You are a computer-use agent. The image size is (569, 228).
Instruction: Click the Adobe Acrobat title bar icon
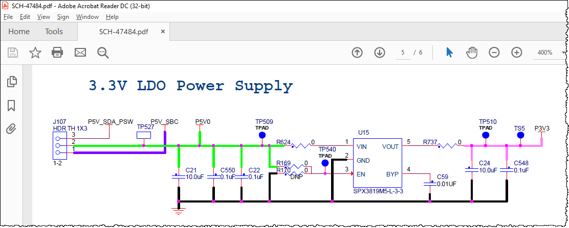coord(6,6)
